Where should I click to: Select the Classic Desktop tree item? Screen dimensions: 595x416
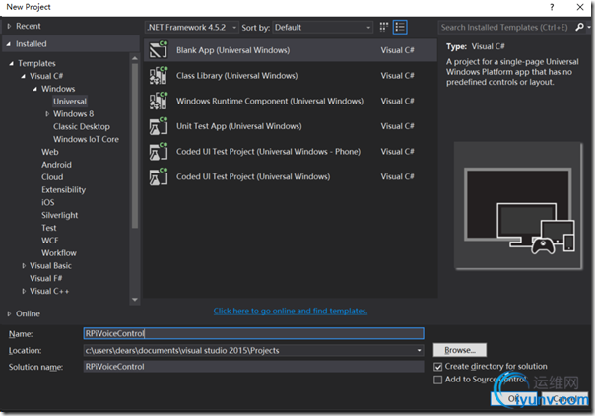click(x=82, y=126)
